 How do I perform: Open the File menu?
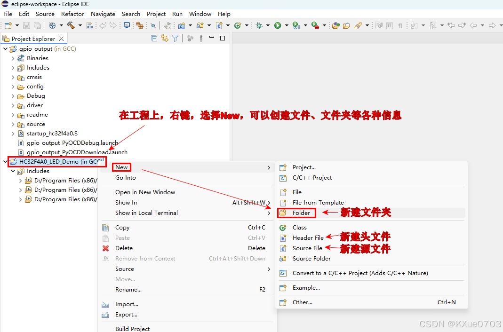coord(8,14)
